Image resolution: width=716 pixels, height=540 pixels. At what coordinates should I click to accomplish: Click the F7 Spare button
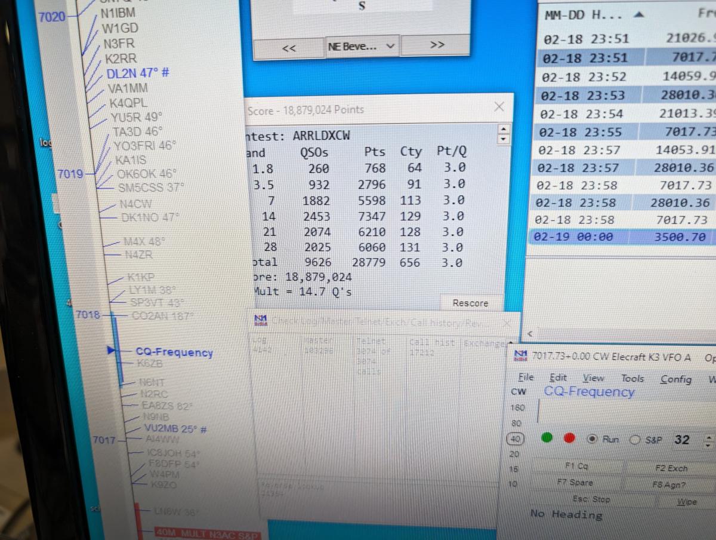pyautogui.click(x=575, y=482)
